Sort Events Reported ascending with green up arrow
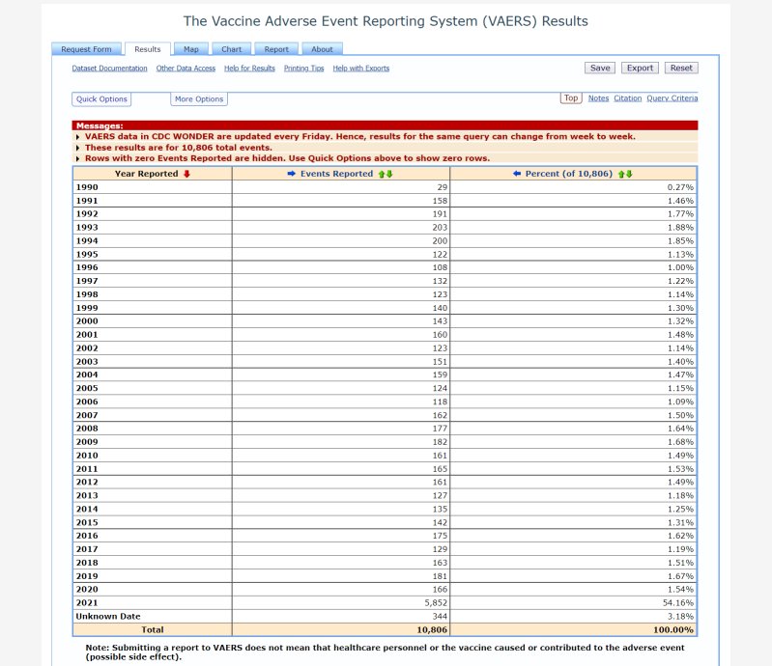The height and width of the screenshot is (666, 772). click(x=382, y=174)
